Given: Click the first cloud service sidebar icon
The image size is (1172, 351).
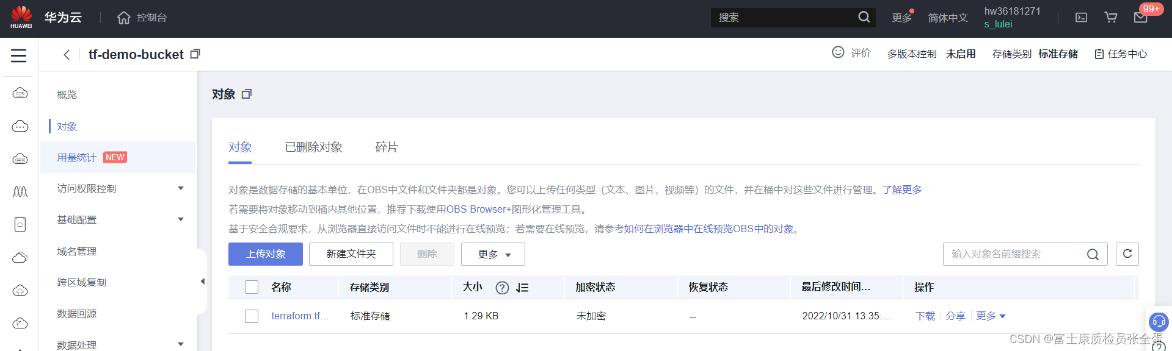Looking at the screenshot, I should (x=20, y=93).
